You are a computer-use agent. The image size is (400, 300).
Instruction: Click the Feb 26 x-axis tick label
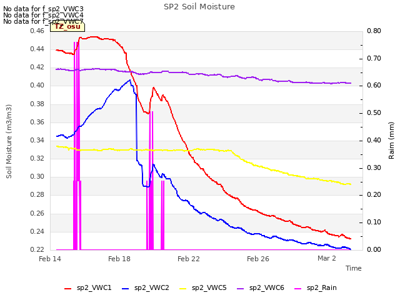(258, 259)
